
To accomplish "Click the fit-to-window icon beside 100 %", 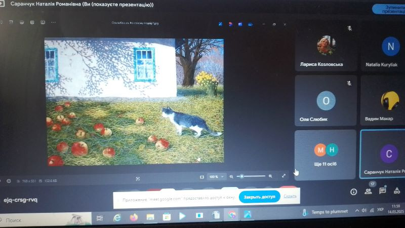I will tap(202, 177).
